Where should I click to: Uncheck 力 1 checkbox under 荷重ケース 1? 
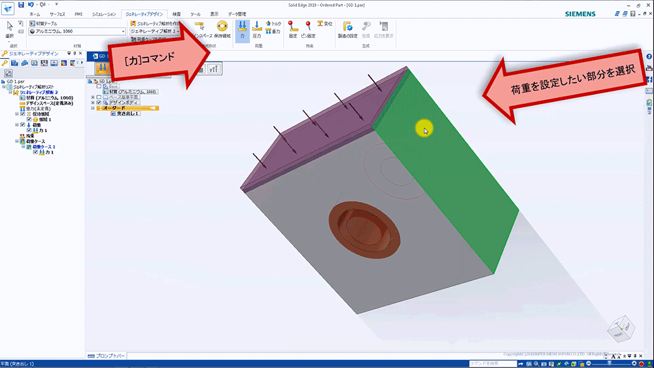point(35,152)
